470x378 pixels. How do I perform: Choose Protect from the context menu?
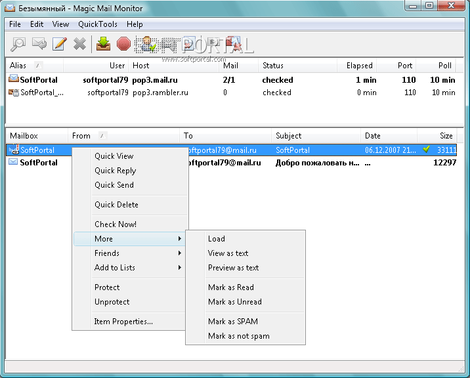tap(107, 287)
